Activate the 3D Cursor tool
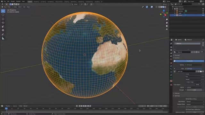 pyautogui.click(x=3, y=15)
